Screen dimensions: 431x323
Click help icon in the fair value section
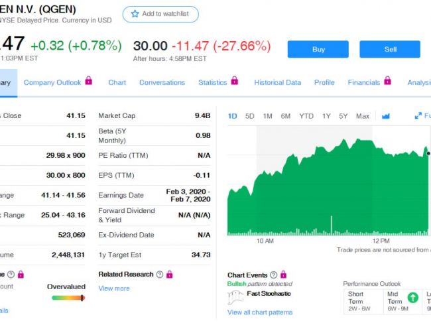coord(11,275)
